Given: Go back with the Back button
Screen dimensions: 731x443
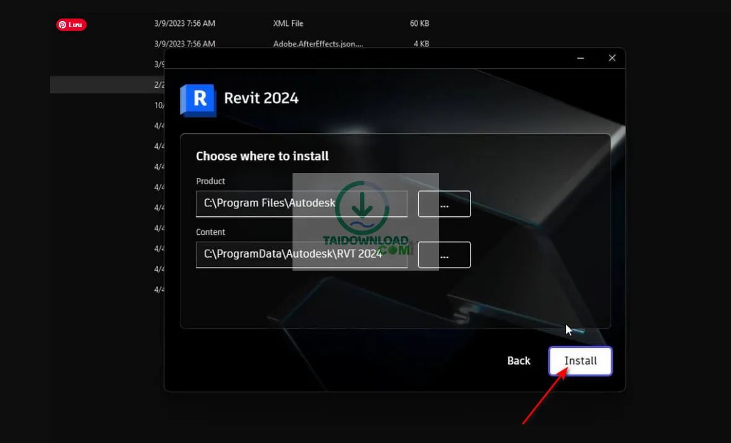Looking at the screenshot, I should [x=518, y=360].
